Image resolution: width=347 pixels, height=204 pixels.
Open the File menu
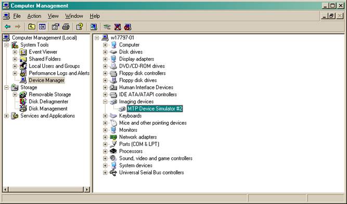coord(17,16)
